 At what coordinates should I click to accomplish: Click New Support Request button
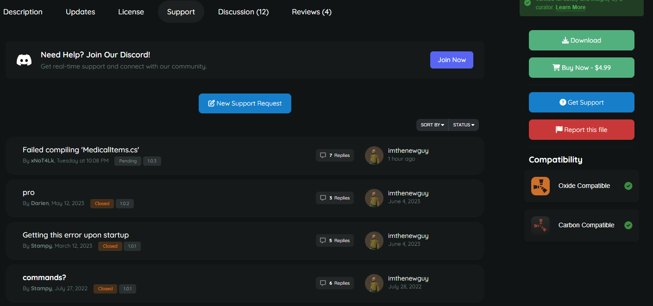pos(245,104)
